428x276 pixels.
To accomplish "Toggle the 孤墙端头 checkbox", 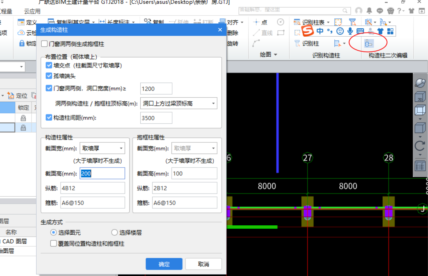I will [49, 75].
